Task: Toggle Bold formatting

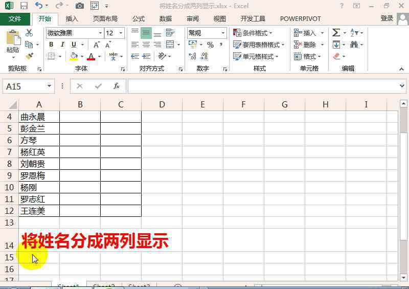Action: coord(51,45)
